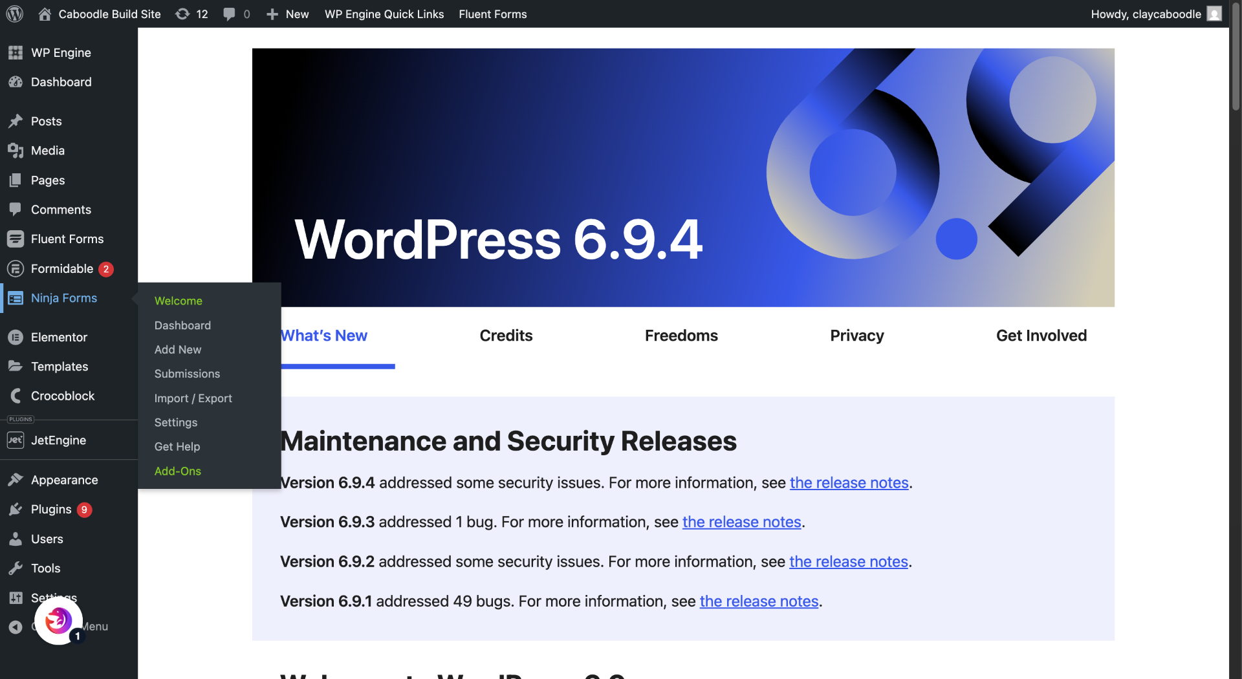Click the Tools wrench icon
This screenshot has height=679, width=1242.
pyautogui.click(x=16, y=568)
